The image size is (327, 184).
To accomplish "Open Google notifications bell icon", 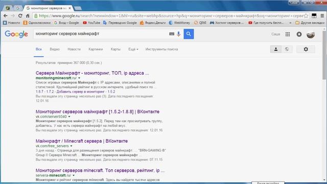I will click(299, 34).
